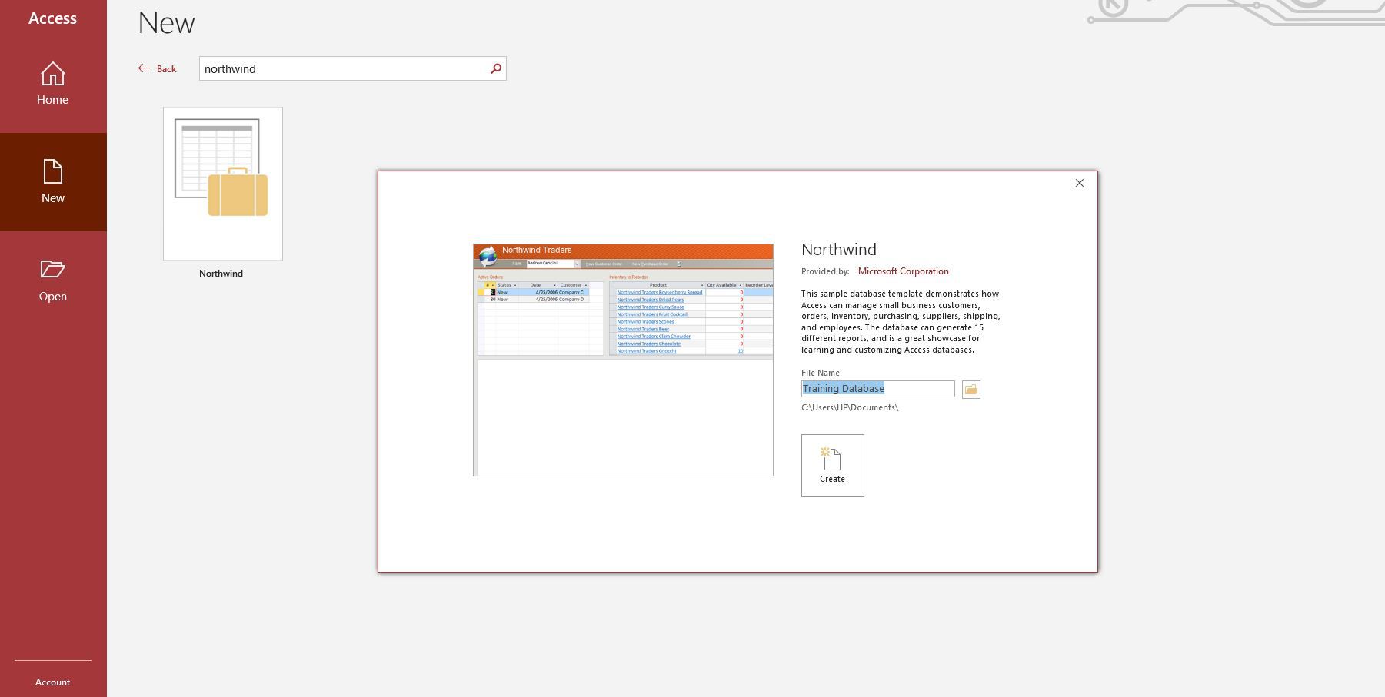Click the template description paragraph
The height and width of the screenshot is (697, 1385).
901,322
